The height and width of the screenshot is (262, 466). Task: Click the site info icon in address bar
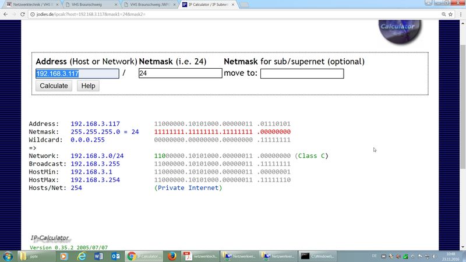pyautogui.click(x=33, y=14)
